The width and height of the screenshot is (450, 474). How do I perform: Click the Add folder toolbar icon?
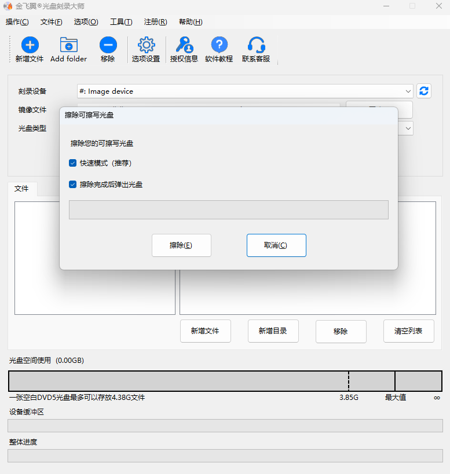click(x=68, y=45)
